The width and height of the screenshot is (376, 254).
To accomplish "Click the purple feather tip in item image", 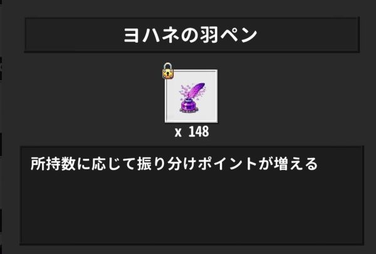I will click(x=199, y=88).
